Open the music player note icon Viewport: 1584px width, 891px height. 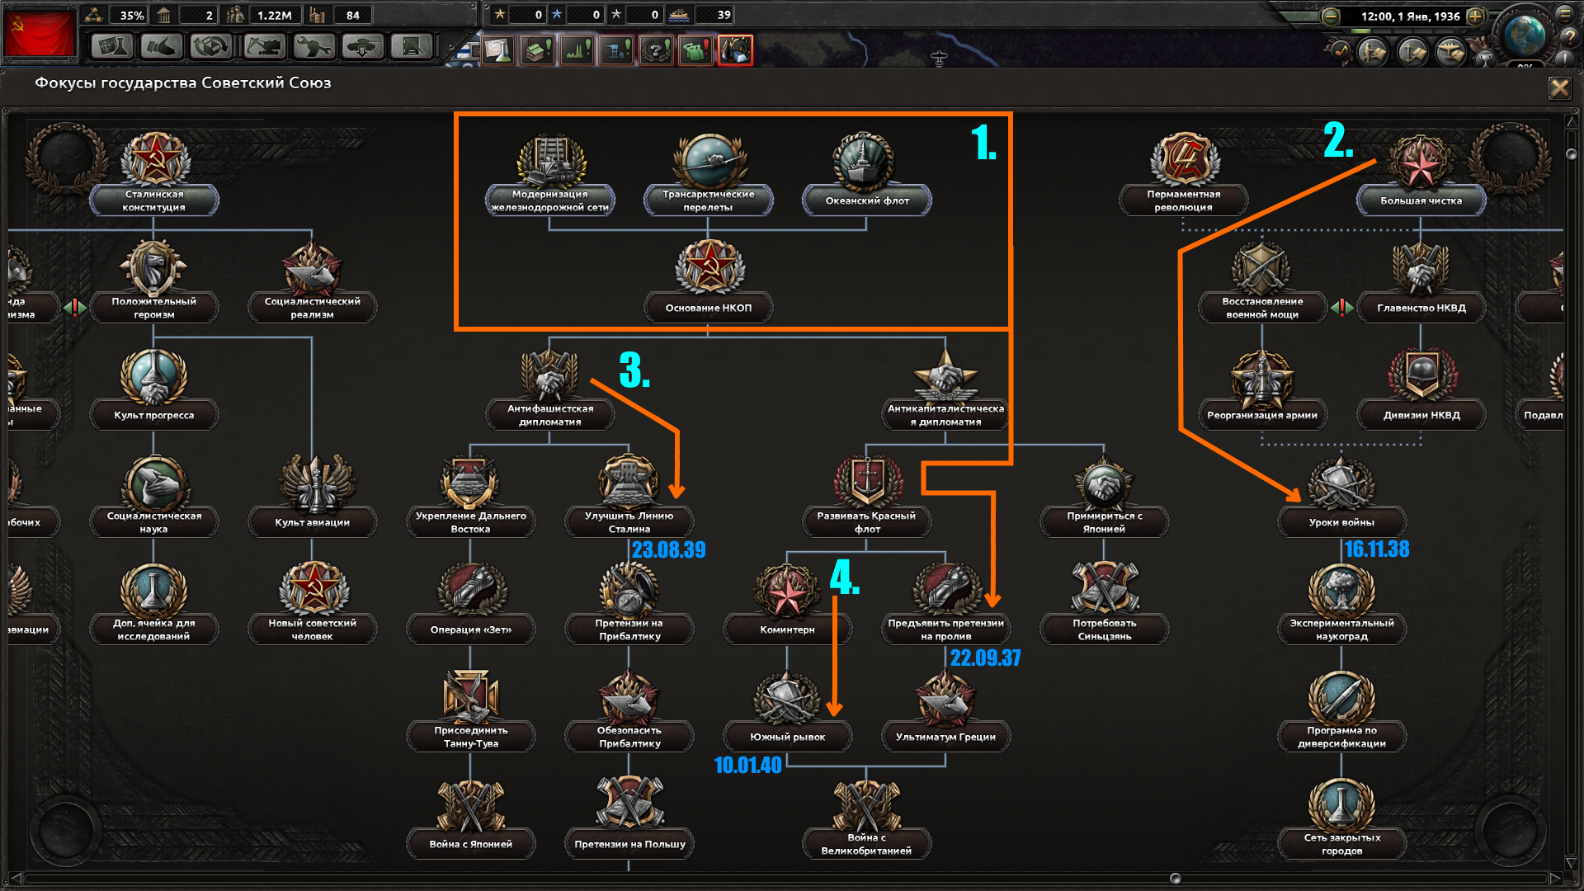coord(1340,51)
